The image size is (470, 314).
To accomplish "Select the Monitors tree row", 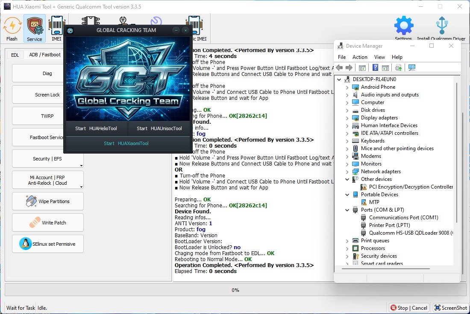I will (x=371, y=164).
